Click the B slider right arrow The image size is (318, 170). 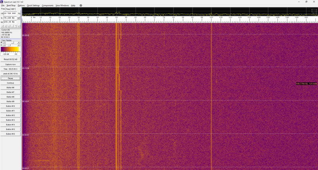[x=18, y=42]
